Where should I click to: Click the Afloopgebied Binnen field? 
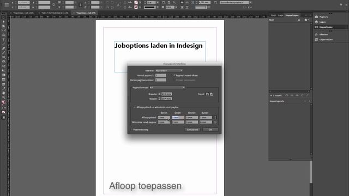click(x=192, y=118)
